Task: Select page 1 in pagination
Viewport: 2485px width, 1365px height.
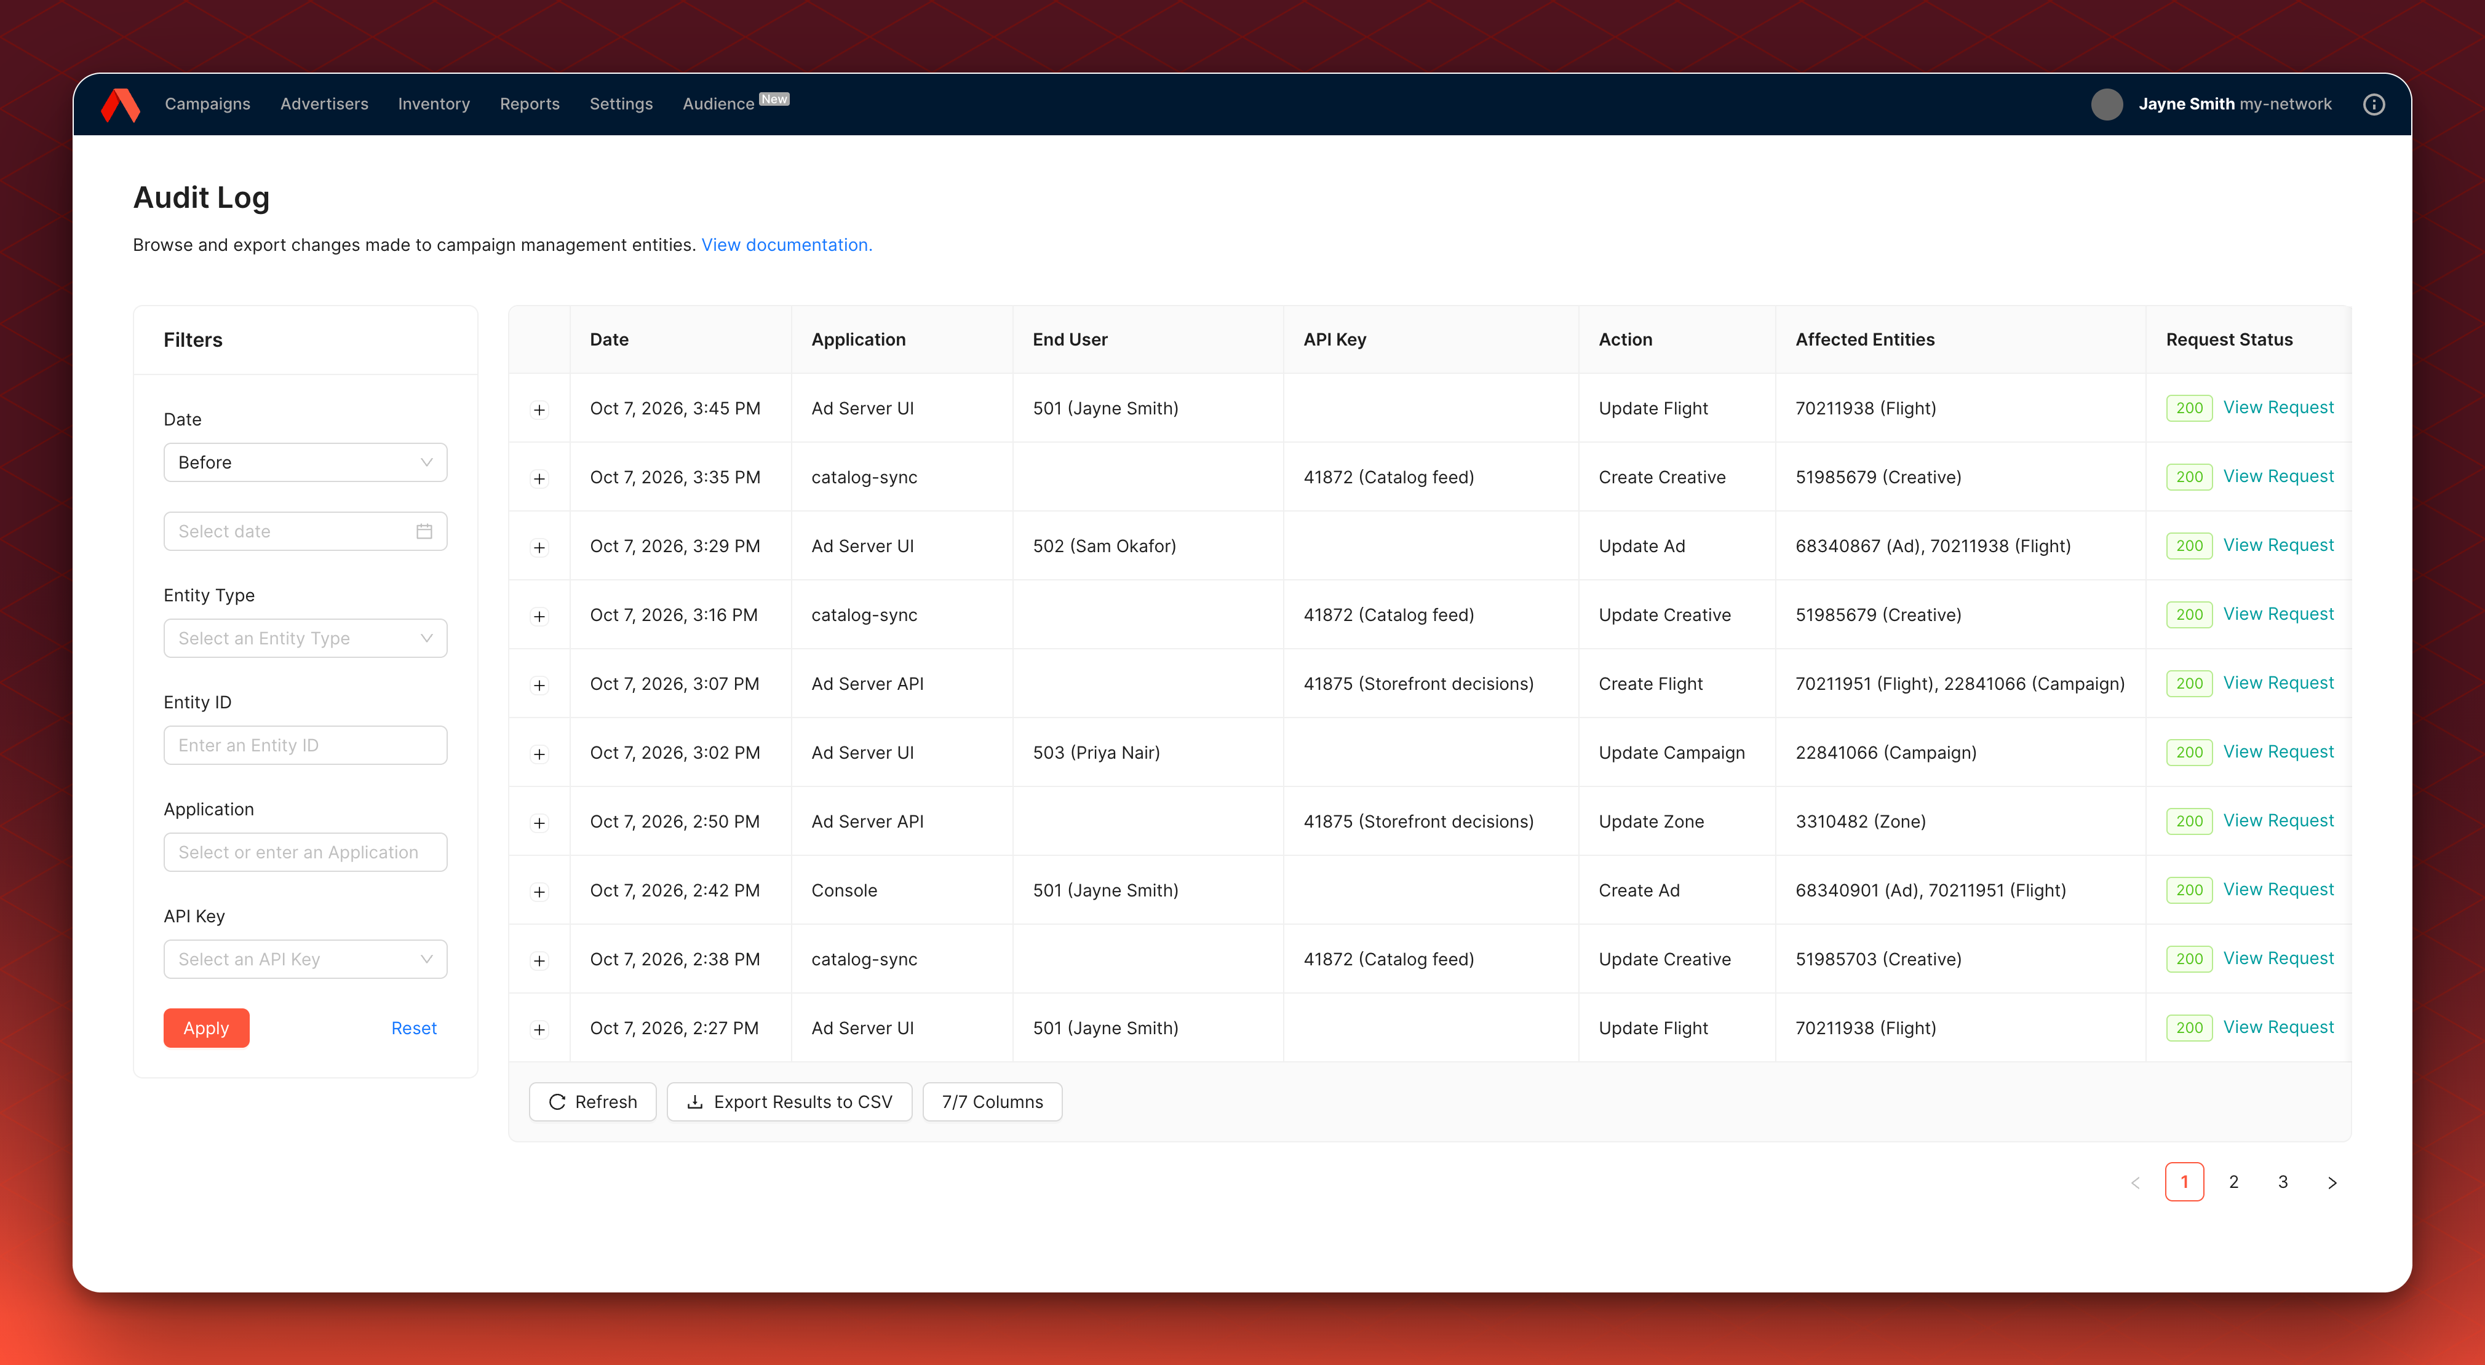Action: pos(2185,1182)
